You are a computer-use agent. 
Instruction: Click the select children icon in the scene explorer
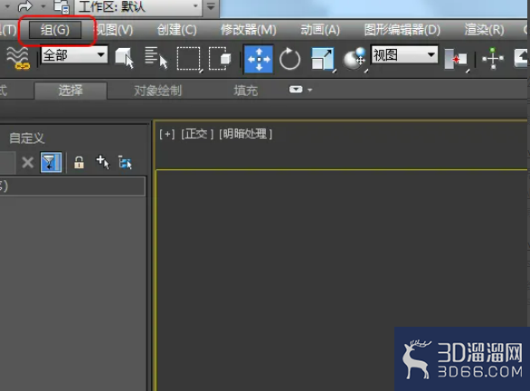[125, 162]
